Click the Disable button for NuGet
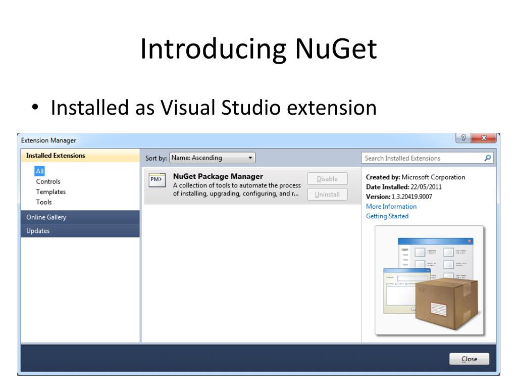The image size is (517, 388). click(x=327, y=179)
